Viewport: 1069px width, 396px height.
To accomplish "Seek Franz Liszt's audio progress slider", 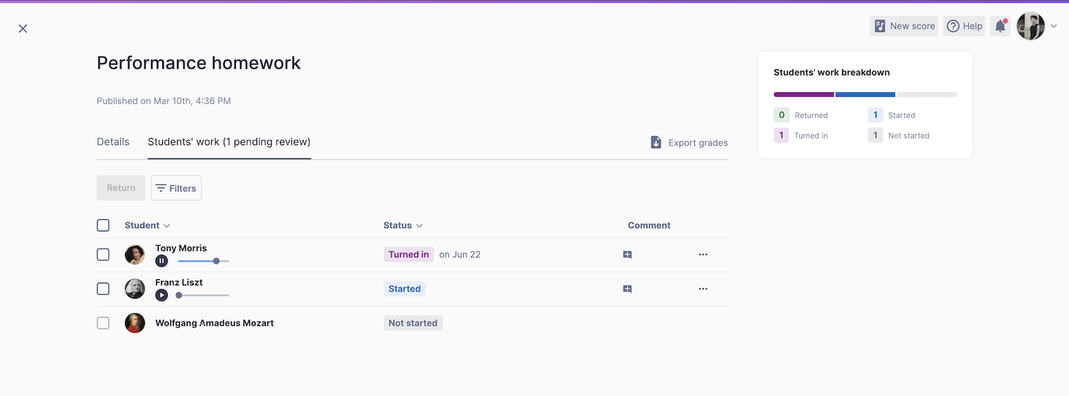I will [204, 295].
